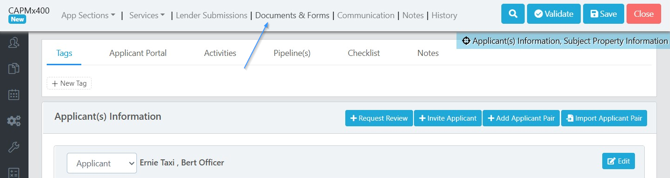Open the Communication section
This screenshot has width=670, height=178.
pyautogui.click(x=366, y=15)
